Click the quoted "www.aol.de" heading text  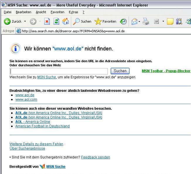[x=68, y=49]
